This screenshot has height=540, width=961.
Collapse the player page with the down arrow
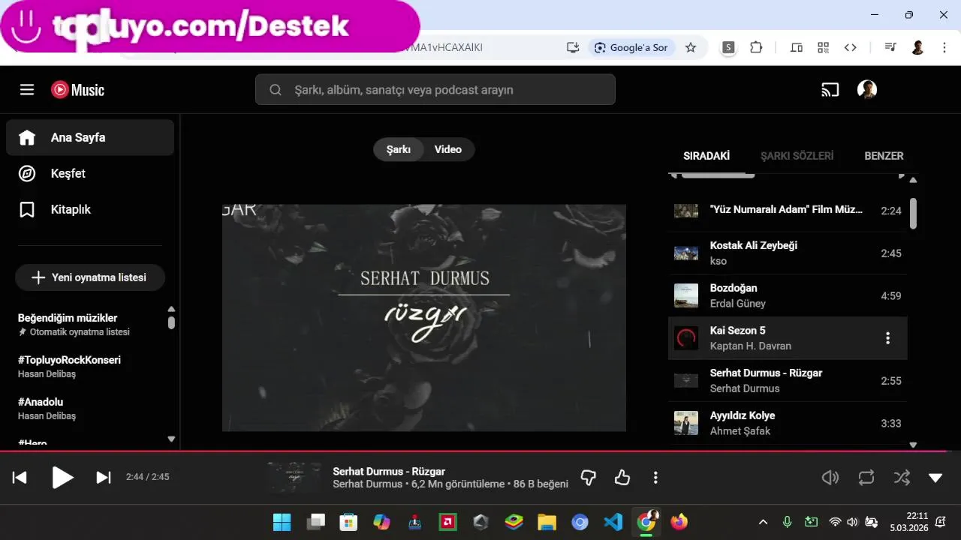coord(935,478)
